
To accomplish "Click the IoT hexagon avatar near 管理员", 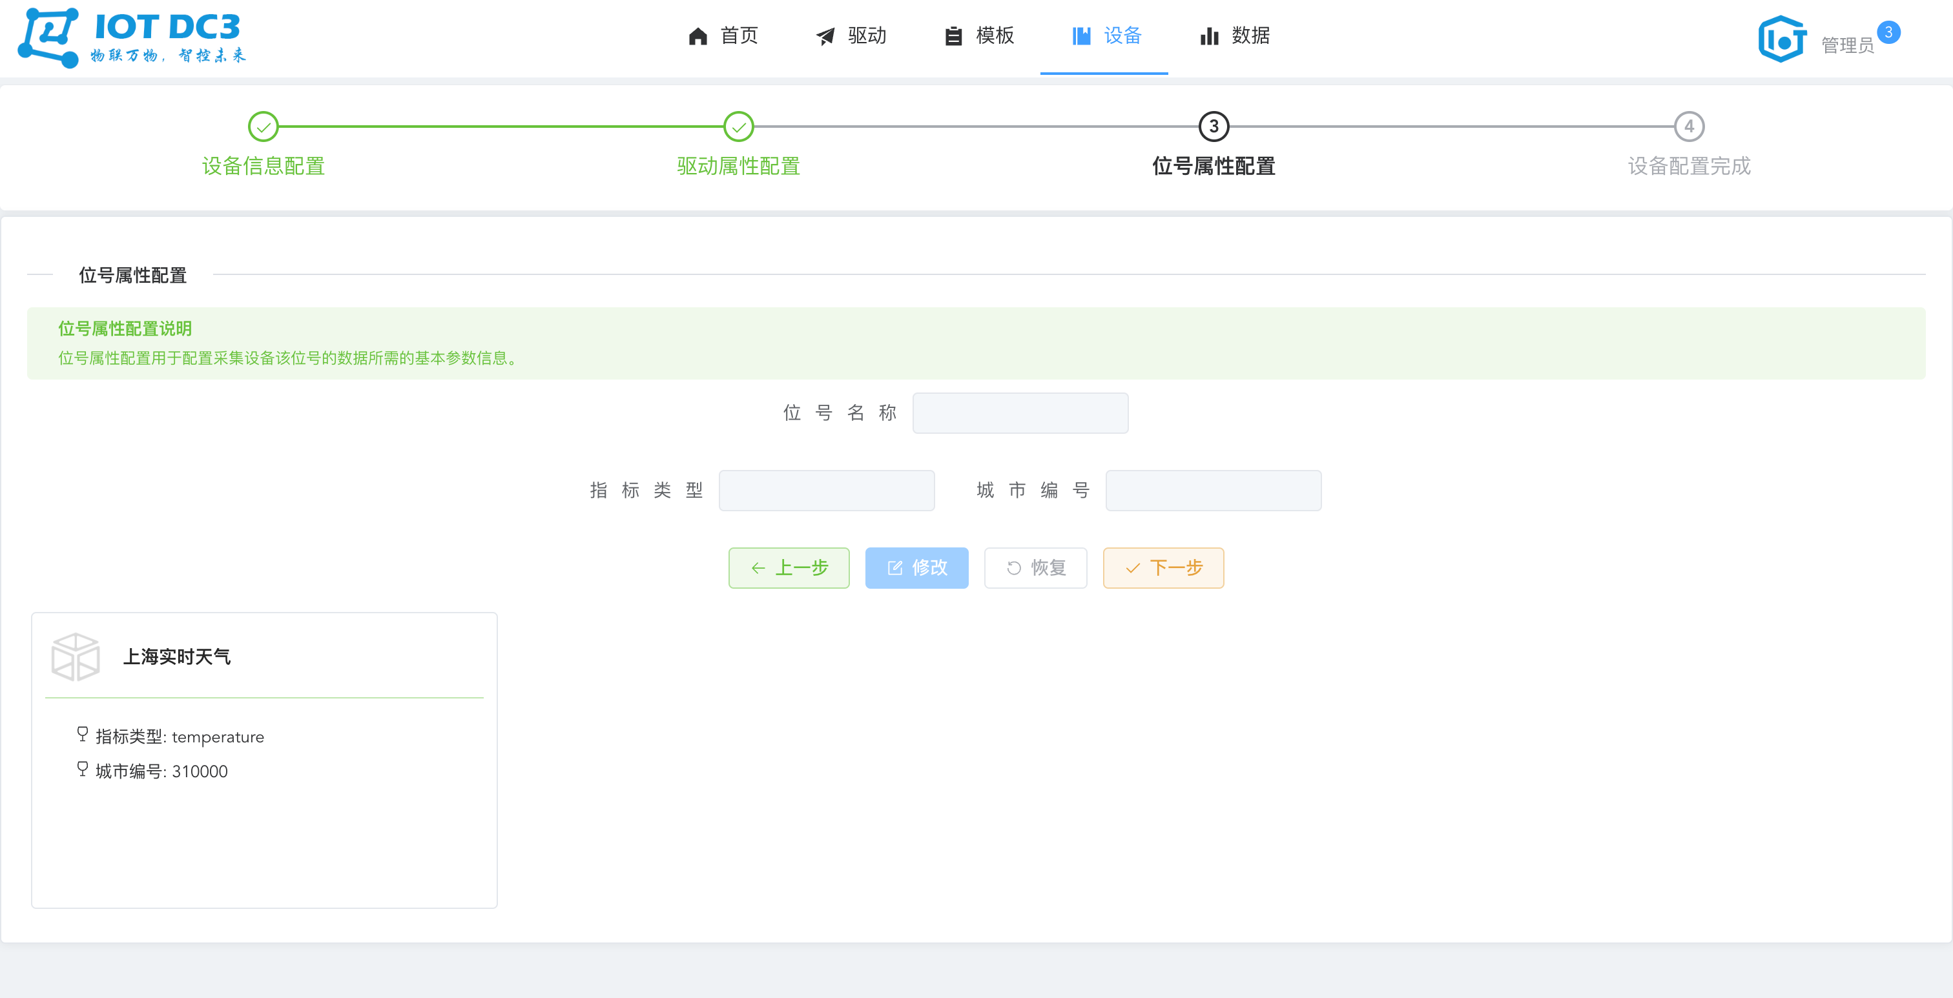I will click(x=1781, y=38).
